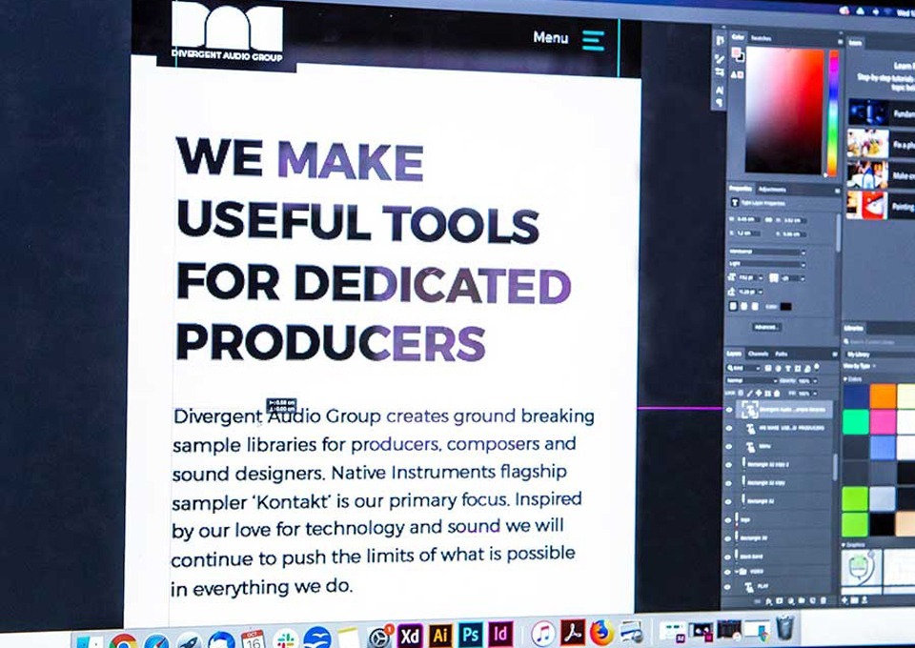Open layer Fill dropdown

815,394
